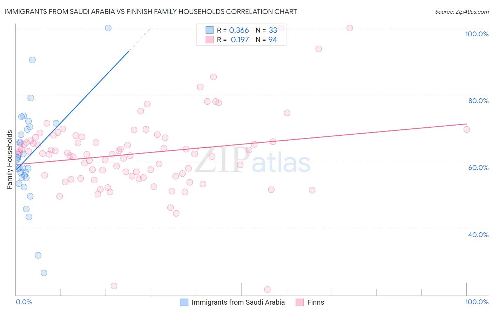Click the pink swatch beside R = 0.197
Viewport: 493px width, 312px height.
209,40
